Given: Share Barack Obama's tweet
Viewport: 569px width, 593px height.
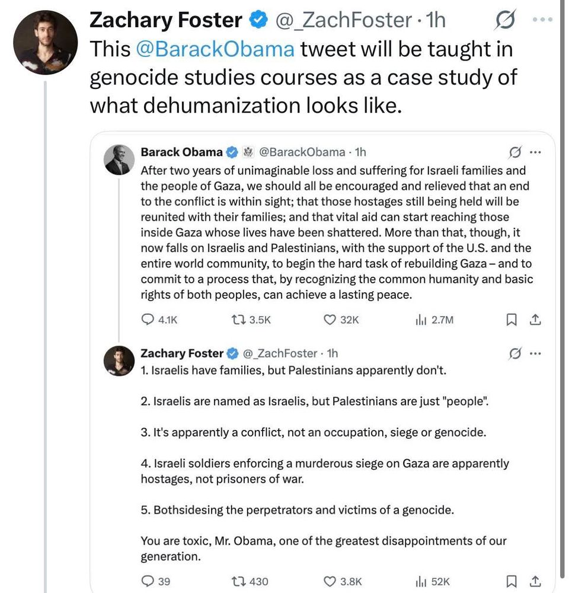Looking at the screenshot, I should 535,320.
